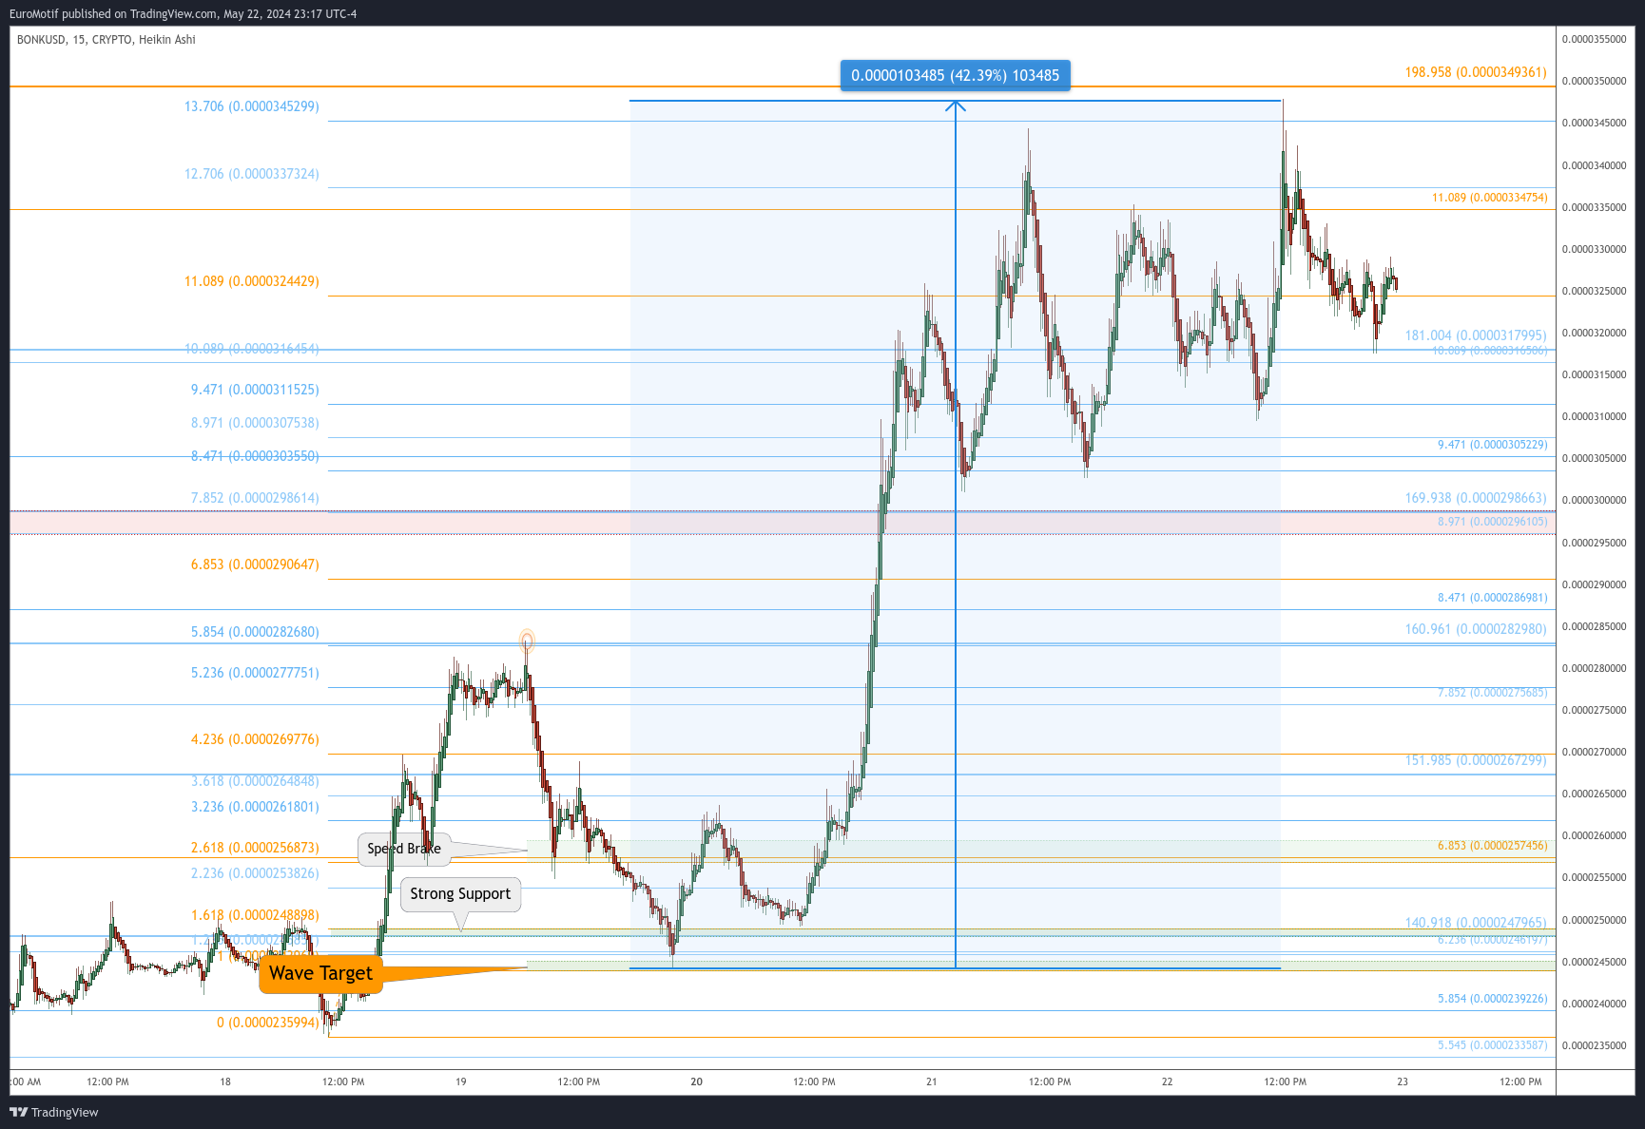Click Fib label 7.852 (0.0000298614)
This screenshot has height=1129, width=1645.
tap(255, 498)
